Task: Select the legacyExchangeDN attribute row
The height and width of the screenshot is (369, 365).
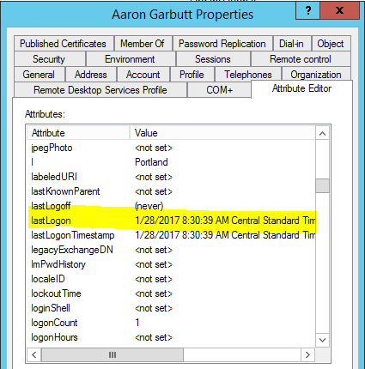Action: 171,250
